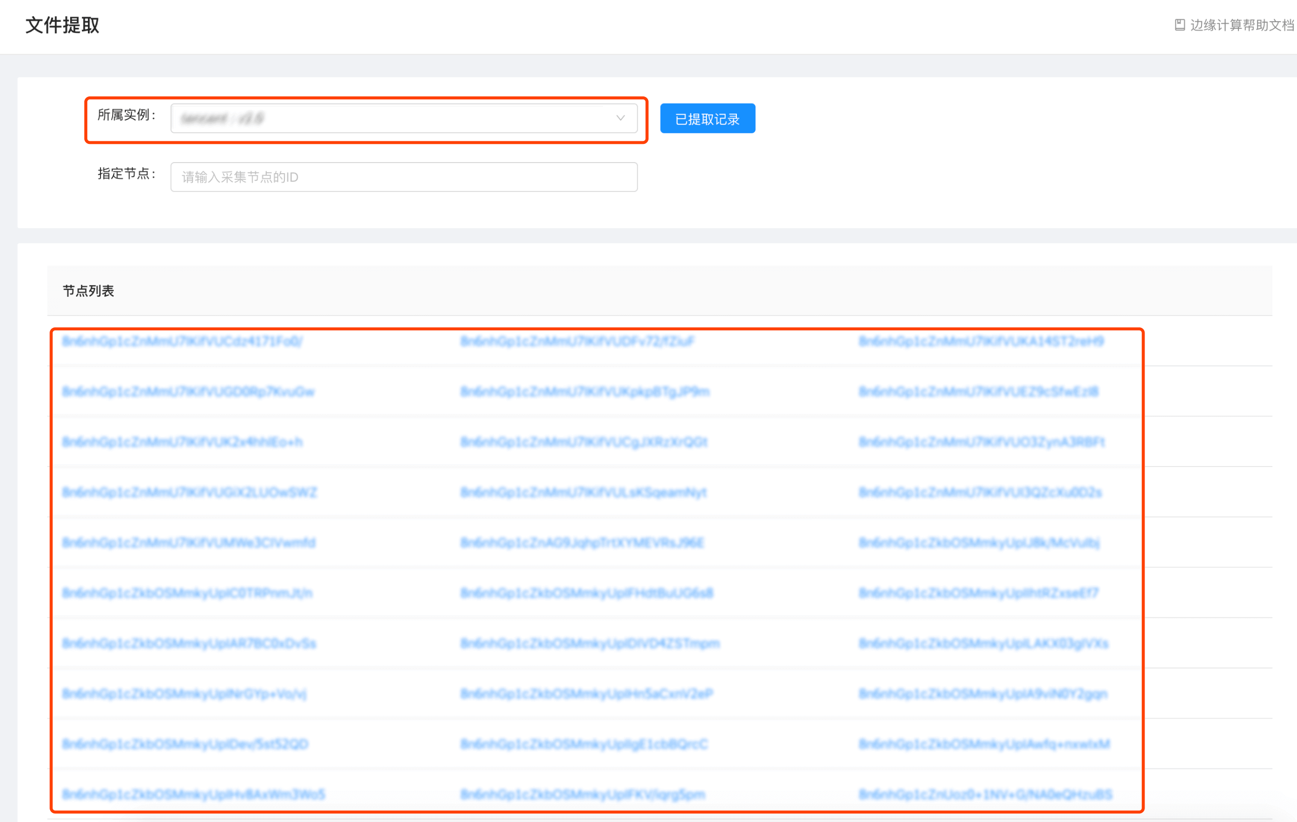Open node link ending with OwSWZ
This screenshot has height=822, width=1297.
point(189,493)
